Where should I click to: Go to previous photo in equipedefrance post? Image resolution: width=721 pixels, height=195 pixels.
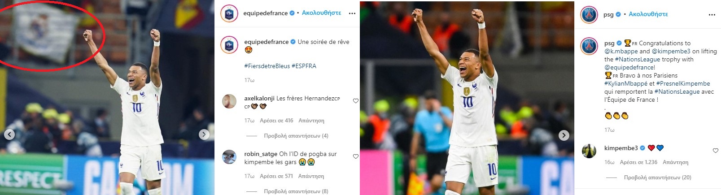9,134
